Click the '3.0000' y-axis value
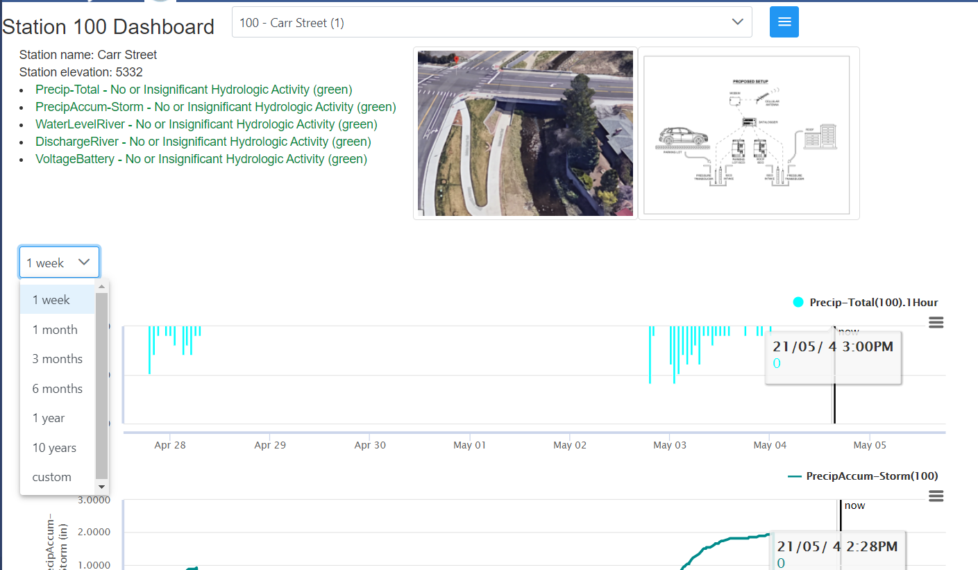The width and height of the screenshot is (978, 570). 93,500
